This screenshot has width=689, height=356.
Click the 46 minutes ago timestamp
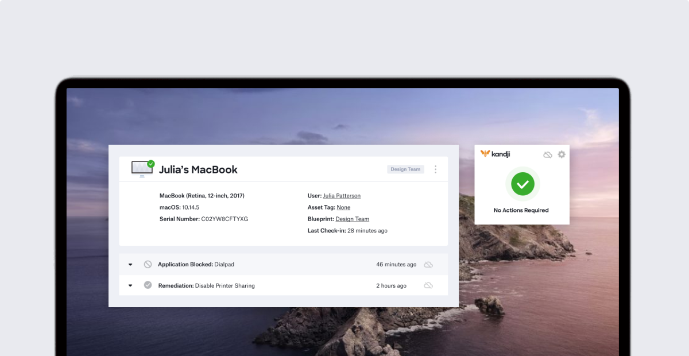396,265
